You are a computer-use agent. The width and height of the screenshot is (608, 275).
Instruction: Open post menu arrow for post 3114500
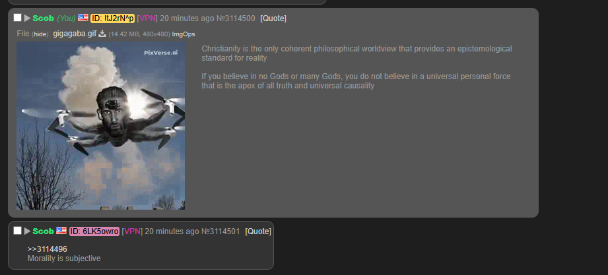[27, 18]
